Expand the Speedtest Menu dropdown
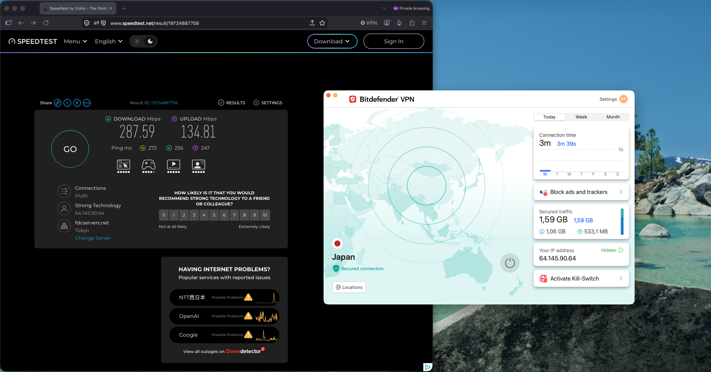The height and width of the screenshot is (372, 711). [75, 41]
